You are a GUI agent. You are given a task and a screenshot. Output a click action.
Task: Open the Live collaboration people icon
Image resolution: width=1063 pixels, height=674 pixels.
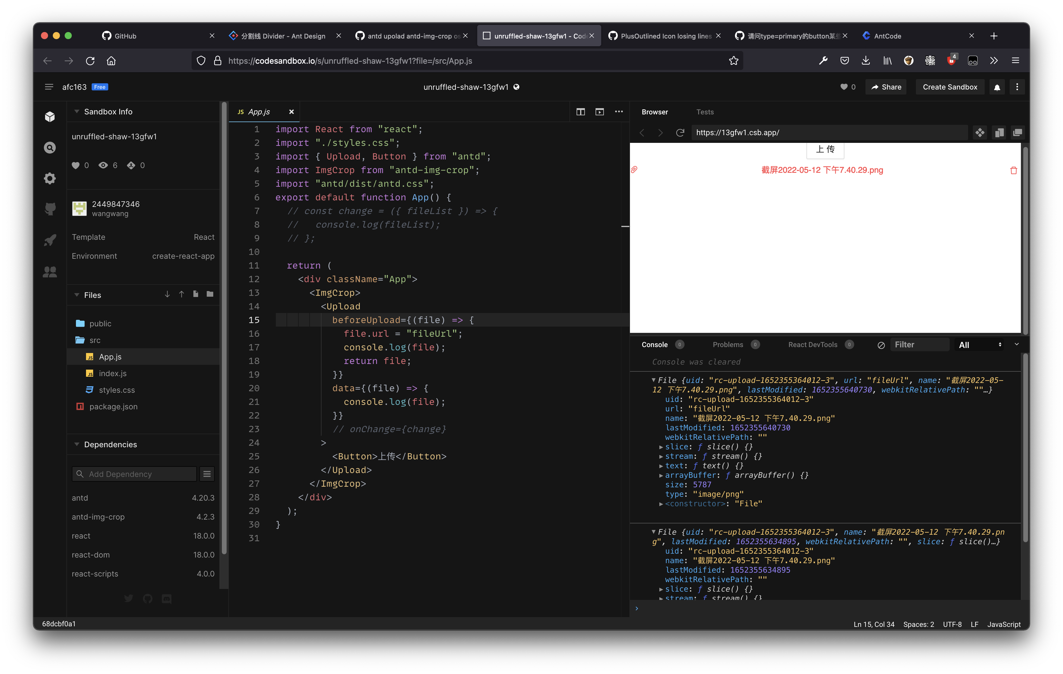coord(50,272)
